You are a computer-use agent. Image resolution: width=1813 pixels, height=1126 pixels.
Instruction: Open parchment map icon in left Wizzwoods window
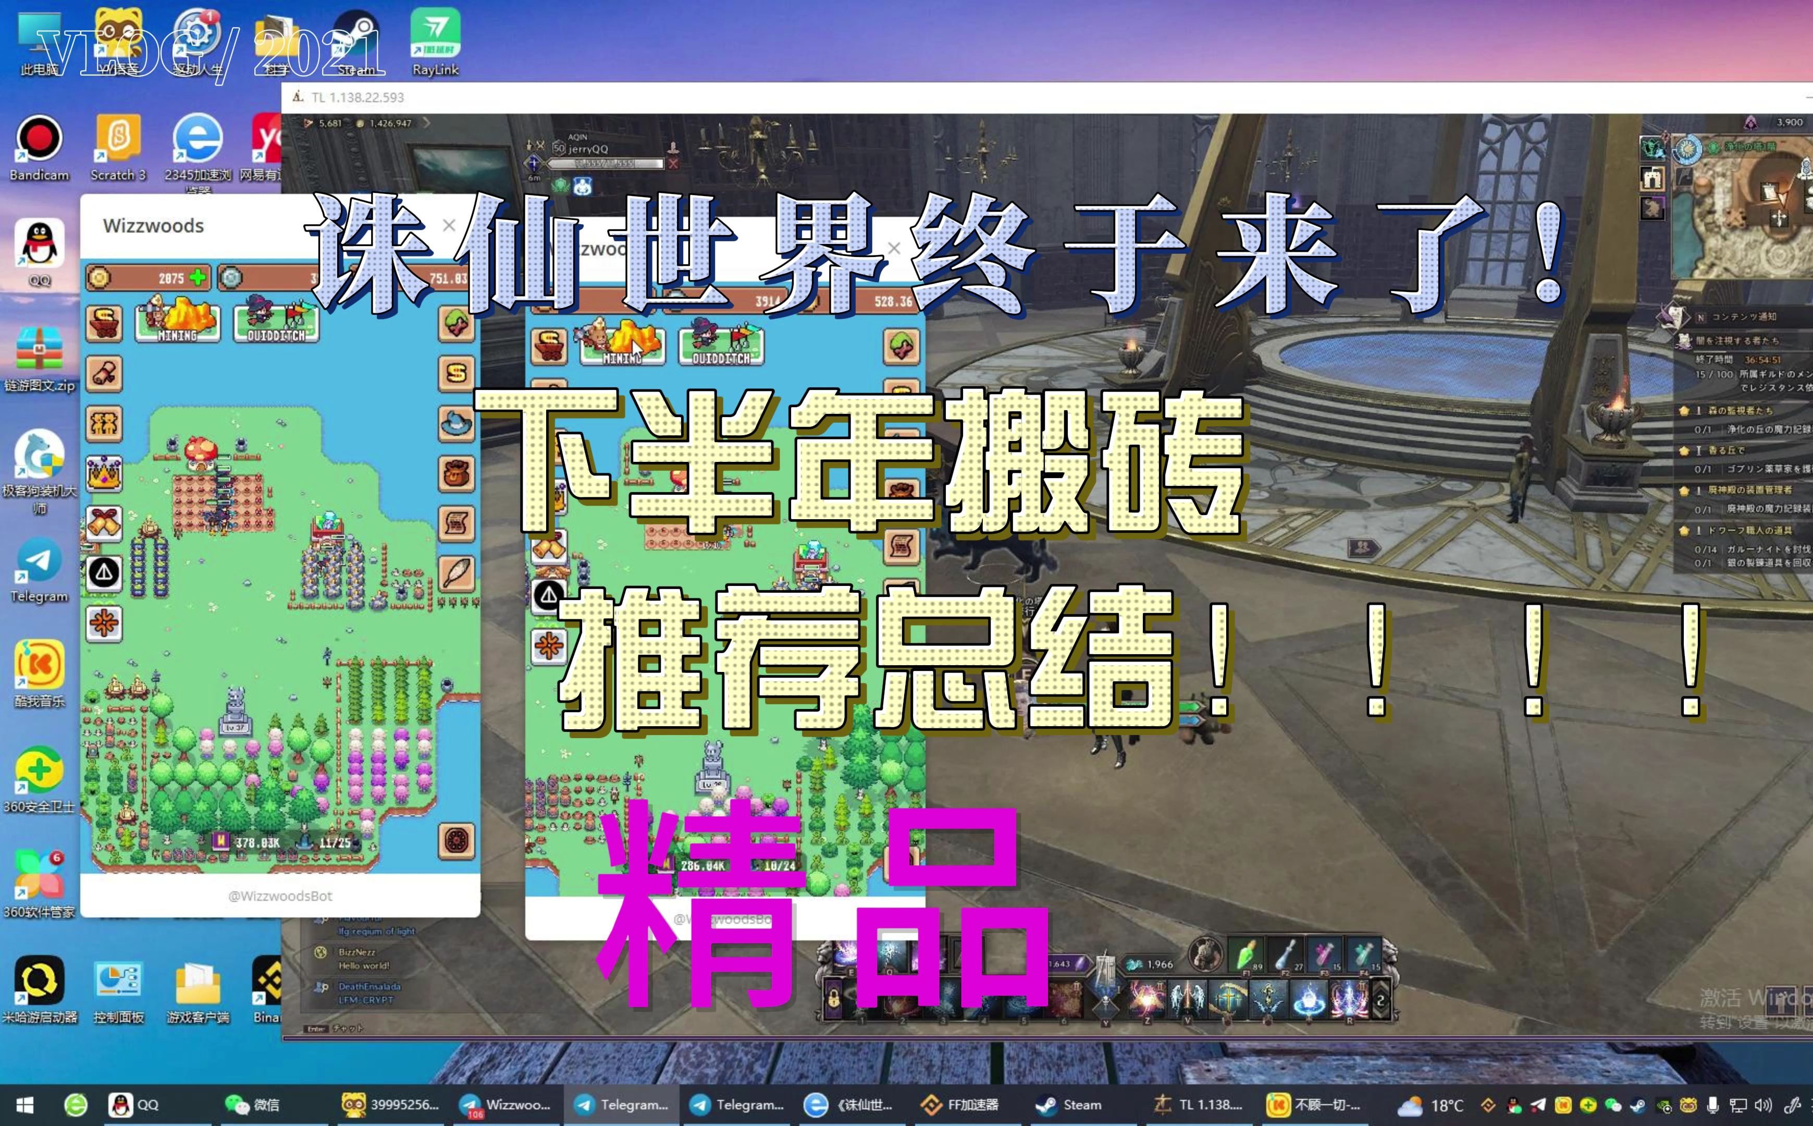(456, 523)
